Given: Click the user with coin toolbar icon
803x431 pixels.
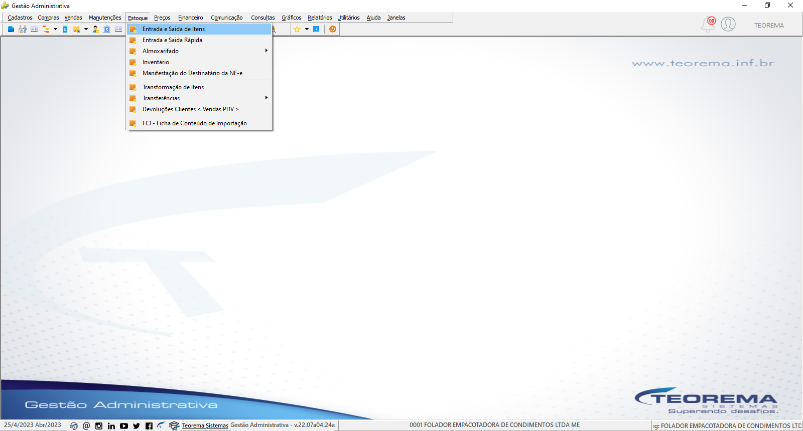Looking at the screenshot, I should (96, 29).
